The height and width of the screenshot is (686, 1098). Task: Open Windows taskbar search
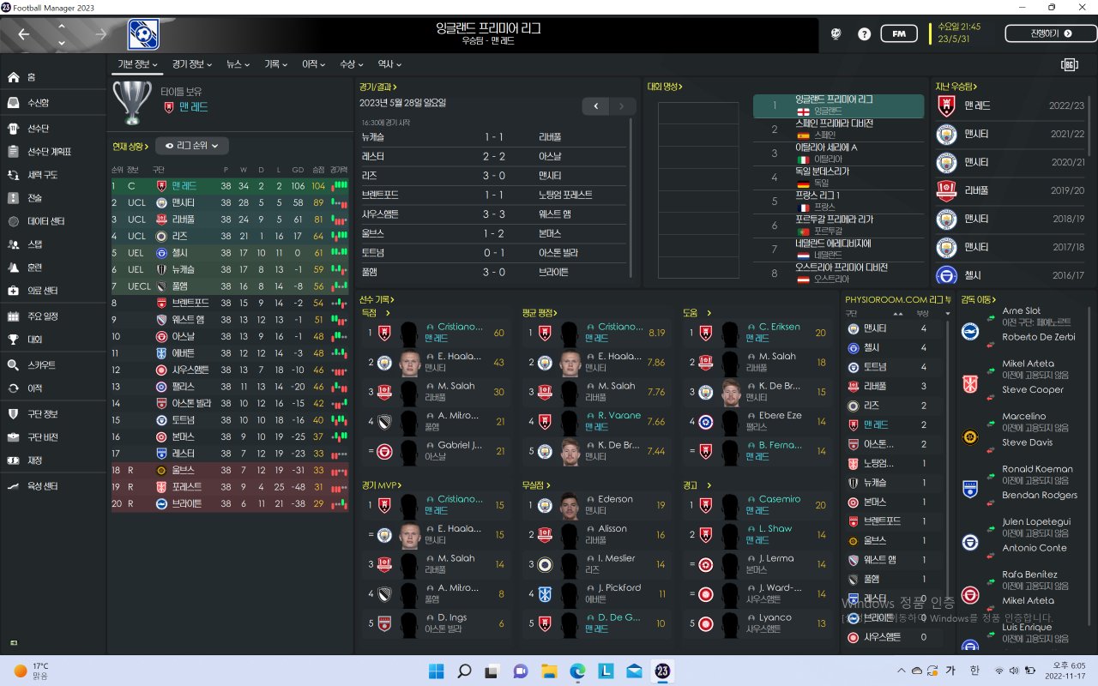464,671
